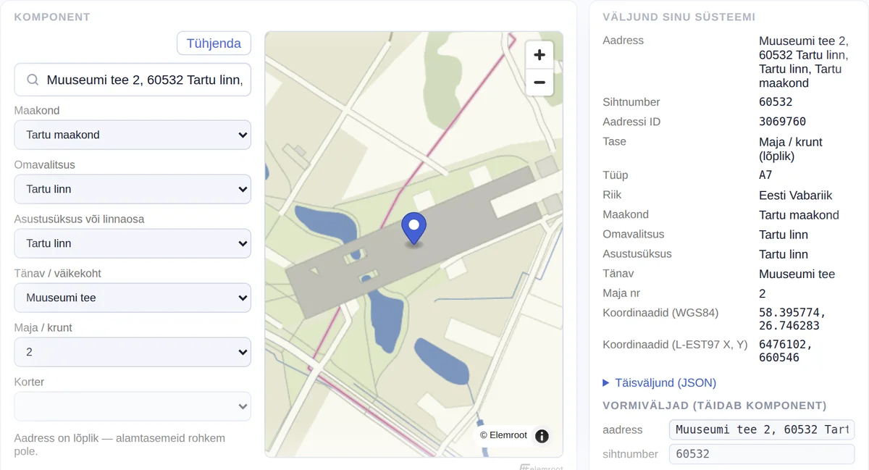Click note 'Aadress on lõplik' text
Image resolution: width=869 pixels, height=470 pixels.
pyautogui.click(x=119, y=445)
